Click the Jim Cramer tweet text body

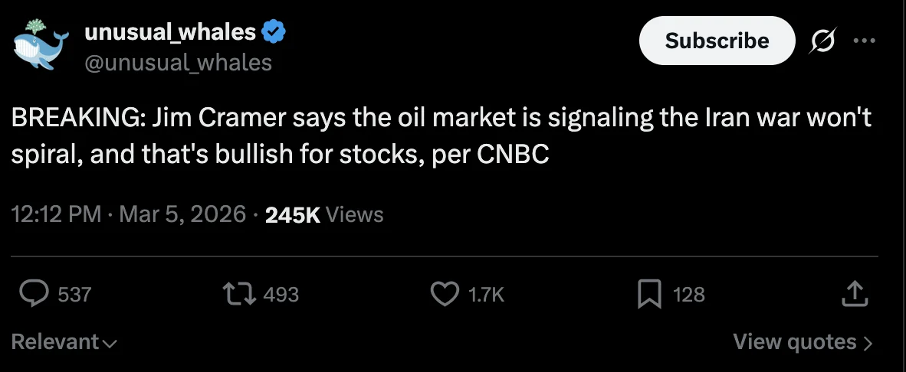[441, 135]
